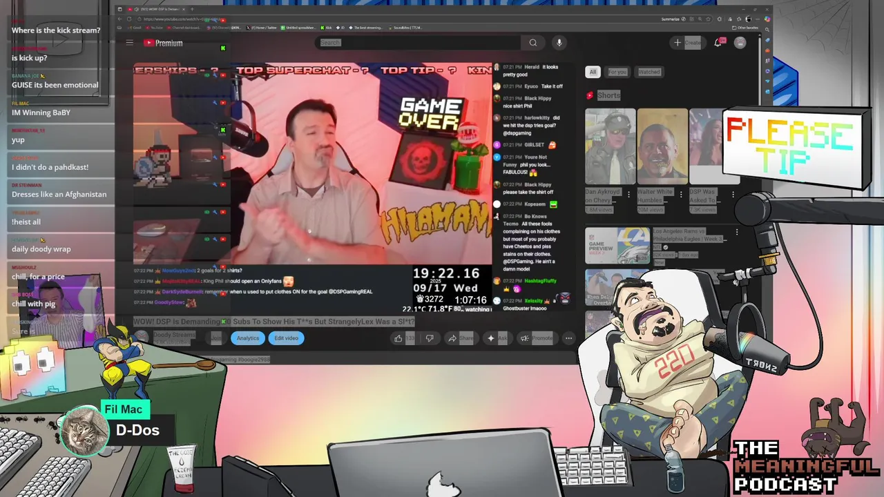Image resolution: width=884 pixels, height=497 pixels.
Task: Click the Analytics button
Action: 248,338
